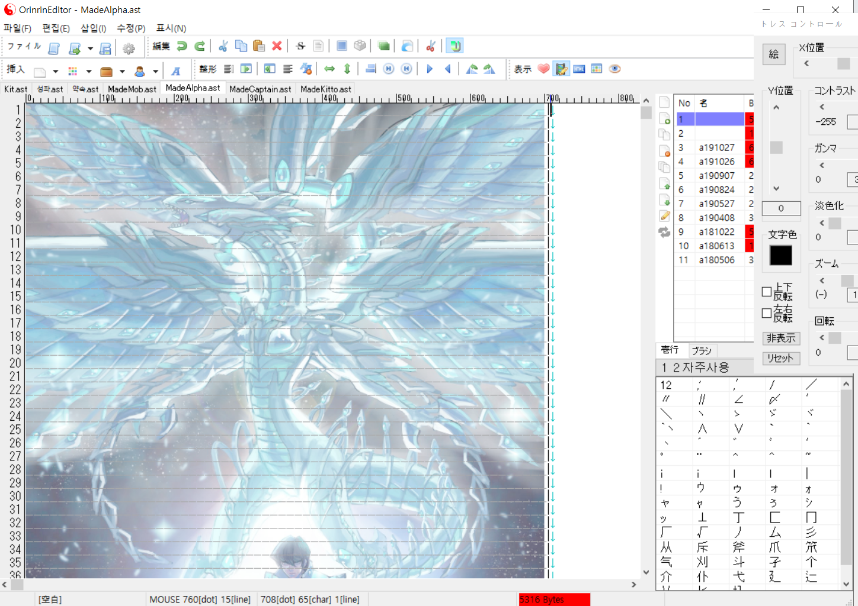Viewport: 858px width, 606px height.
Task: Click the 淡色化 slider thumb
Action: tap(835, 223)
